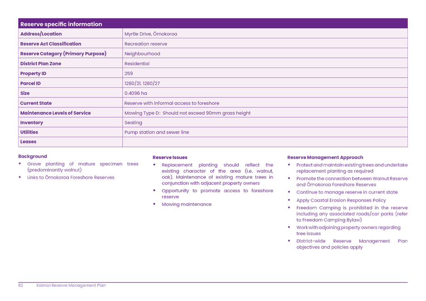Click the Inventory value 'Seating'
The image size is (426, 301).
click(133, 123)
